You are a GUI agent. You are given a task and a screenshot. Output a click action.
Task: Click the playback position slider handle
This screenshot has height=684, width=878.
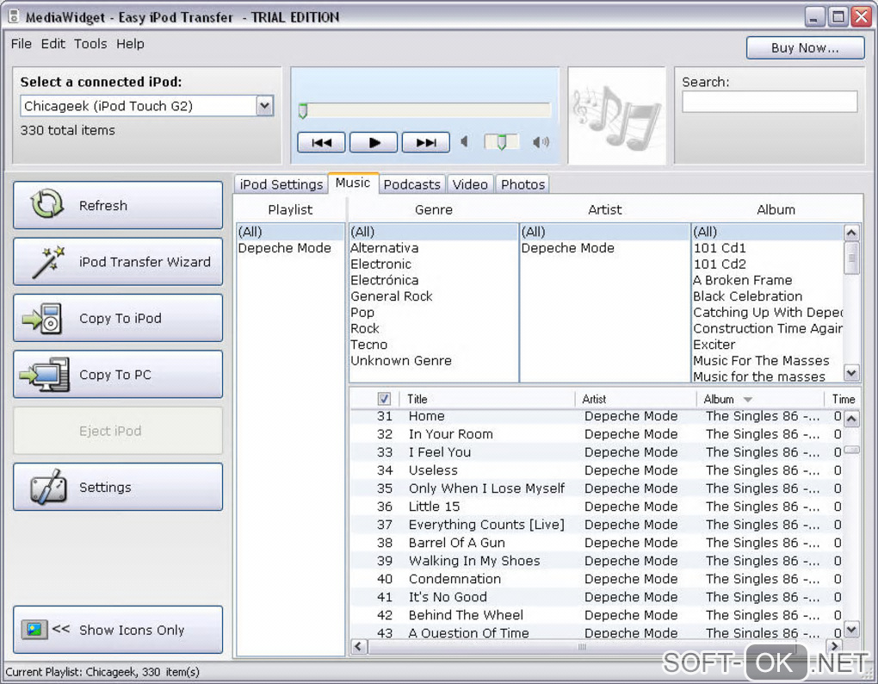point(303,111)
